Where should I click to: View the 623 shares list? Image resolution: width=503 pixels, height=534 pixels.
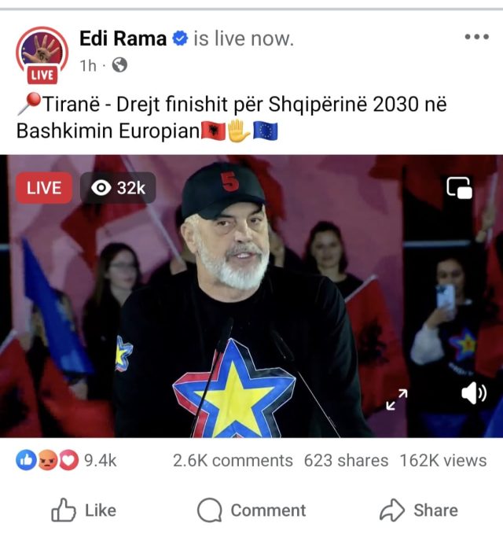tap(346, 460)
